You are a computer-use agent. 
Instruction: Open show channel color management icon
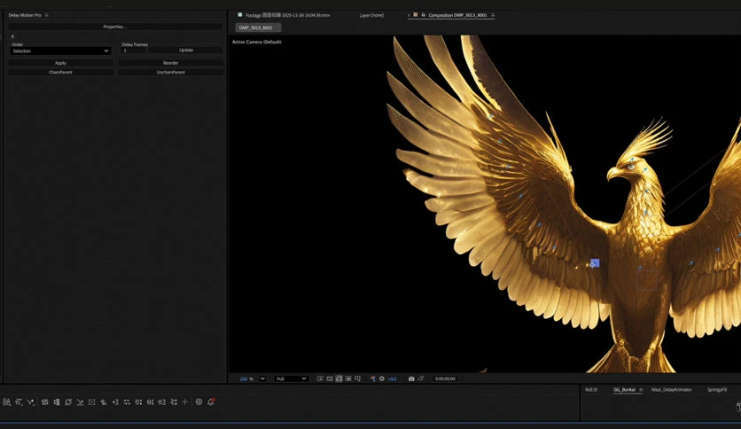pos(373,378)
